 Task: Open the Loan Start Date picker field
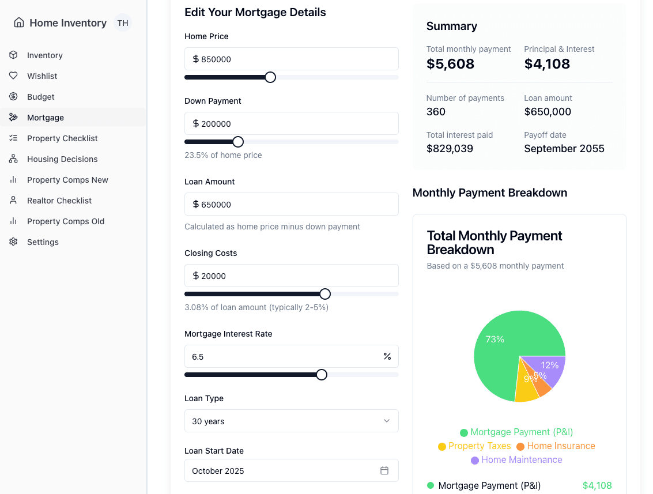282,470
